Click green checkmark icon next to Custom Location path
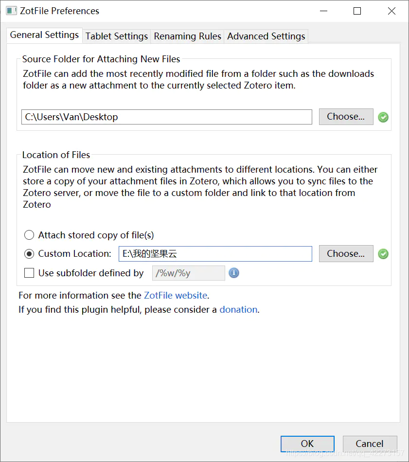The width and height of the screenshot is (409, 462). 383,254
